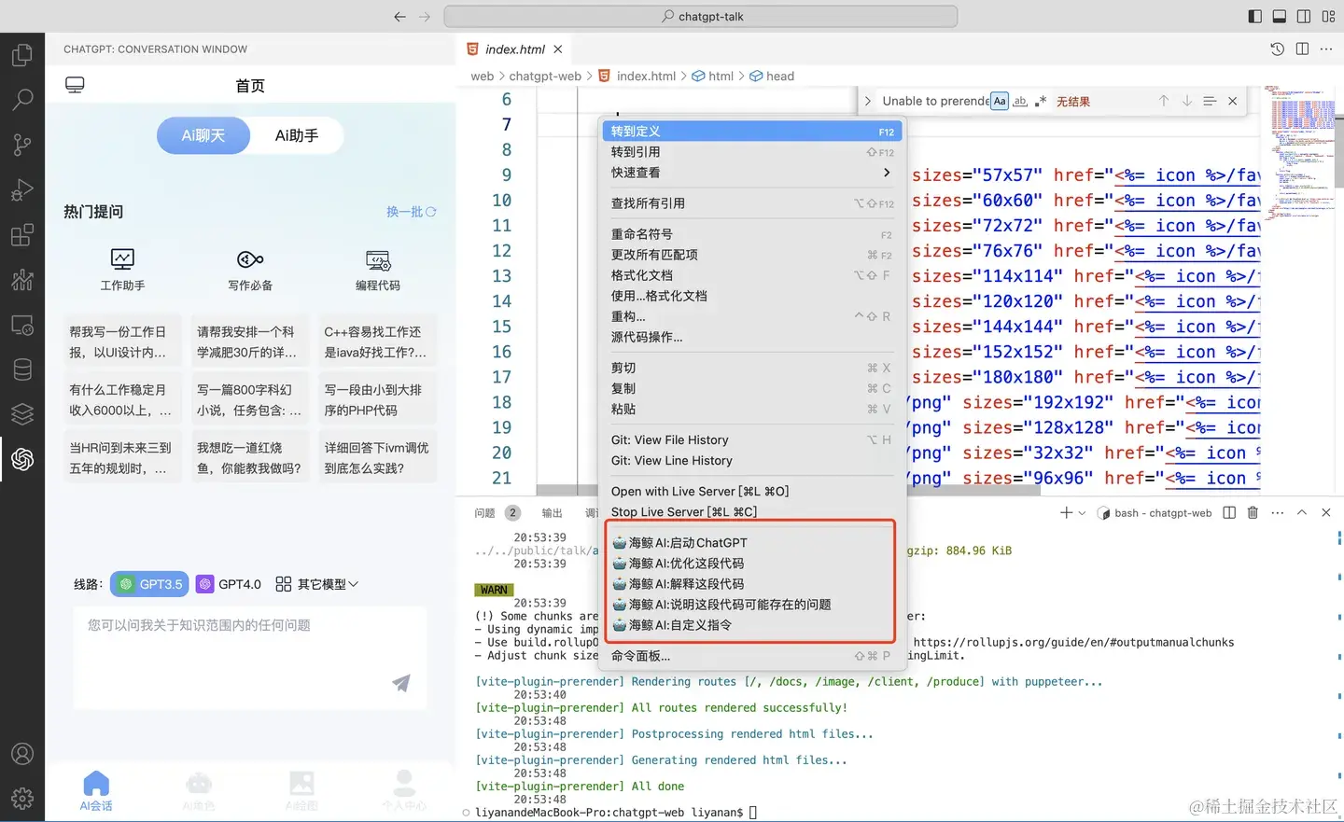Click 换一批 to refresh questions

(x=412, y=212)
